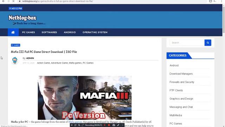Stop the screen recording with red square
Viewport: 225px width, 127px height.
109,125
